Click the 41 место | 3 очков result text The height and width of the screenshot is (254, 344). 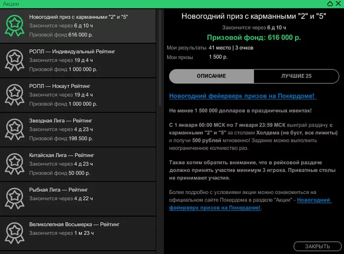pyautogui.click(x=231, y=48)
